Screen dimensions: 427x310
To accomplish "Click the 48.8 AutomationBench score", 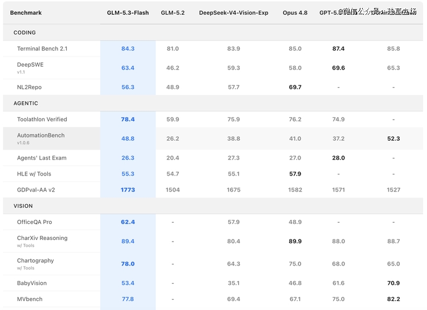I will click(128, 138).
